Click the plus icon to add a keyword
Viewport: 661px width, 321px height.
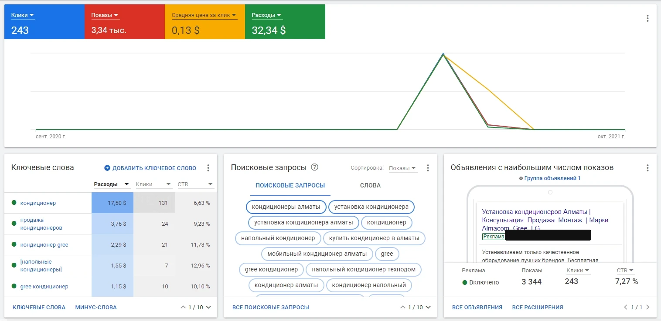tap(107, 168)
